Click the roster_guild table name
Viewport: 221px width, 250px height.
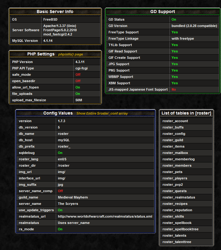(173, 140)
